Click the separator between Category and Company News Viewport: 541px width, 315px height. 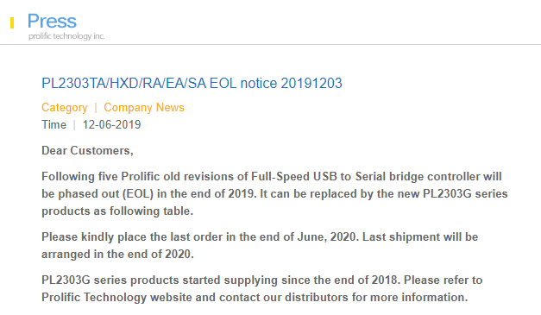coord(96,108)
